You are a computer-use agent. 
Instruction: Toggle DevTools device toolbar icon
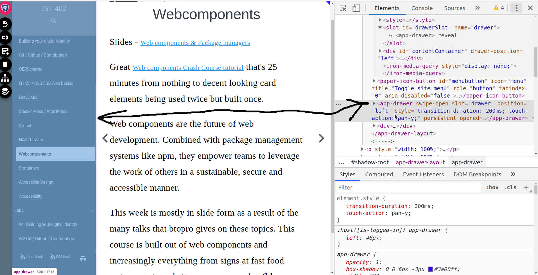tap(356, 8)
